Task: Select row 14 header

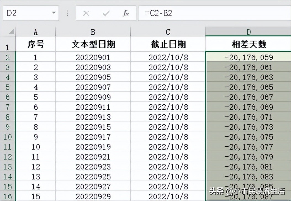Action: tap(7, 176)
